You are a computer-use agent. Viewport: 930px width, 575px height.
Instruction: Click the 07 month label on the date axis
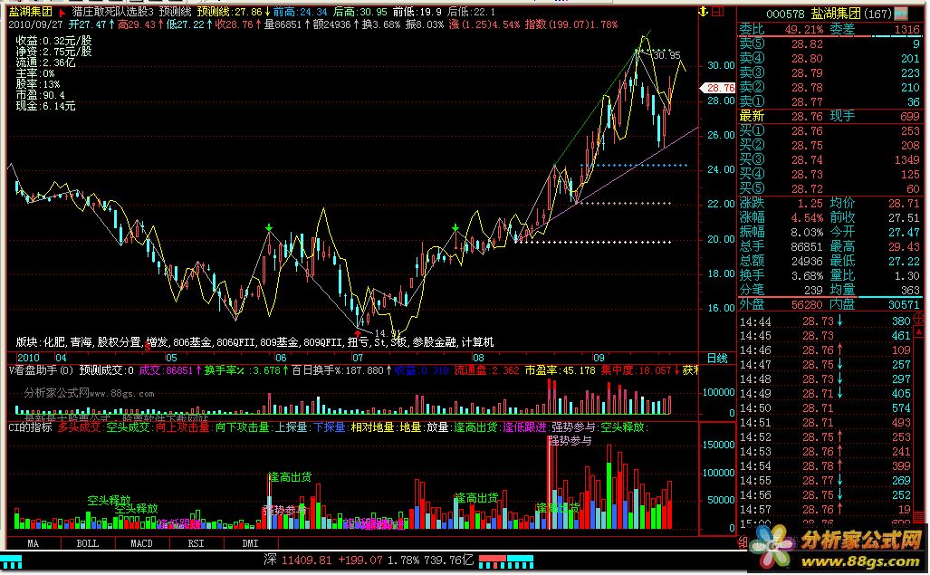(357, 358)
